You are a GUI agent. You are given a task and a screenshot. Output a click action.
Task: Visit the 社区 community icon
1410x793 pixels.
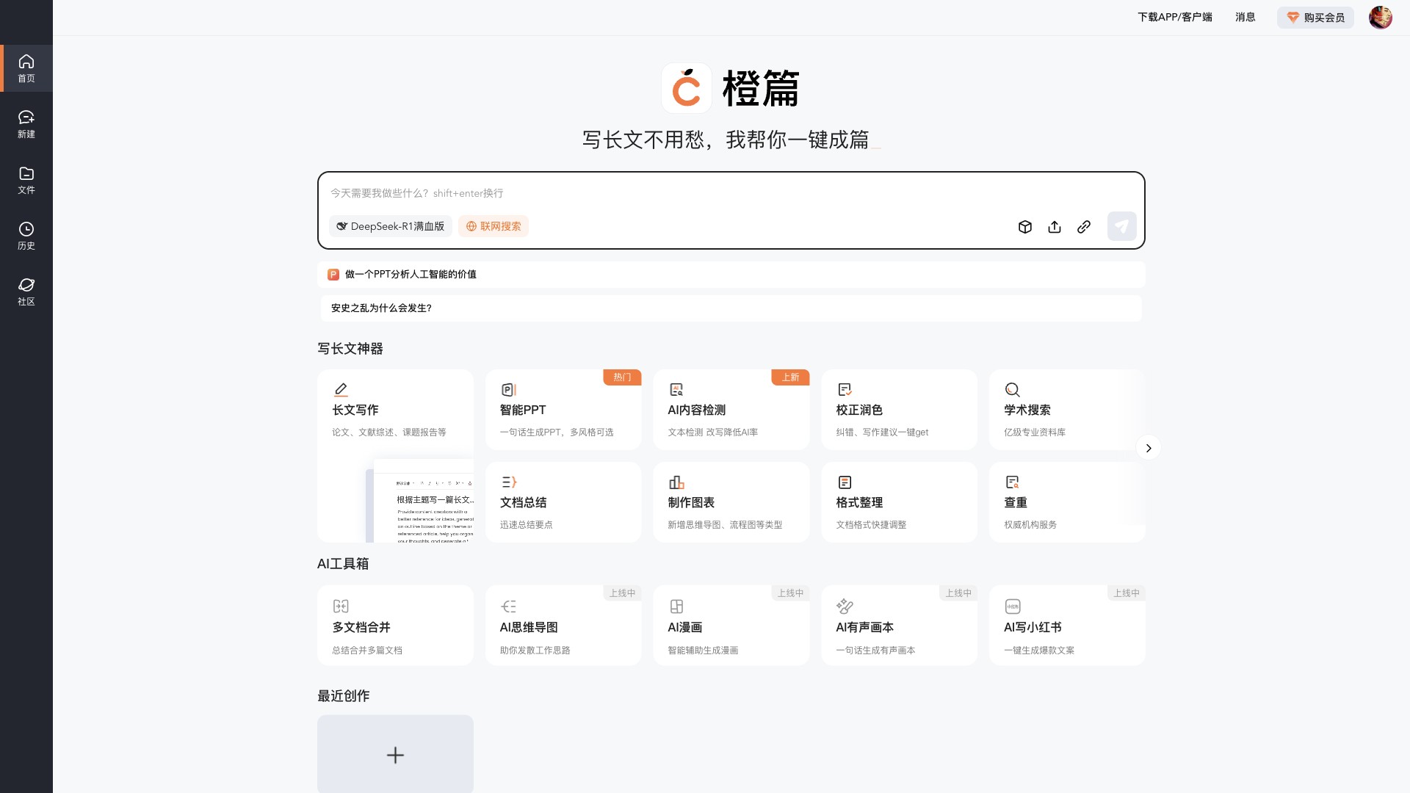26,291
